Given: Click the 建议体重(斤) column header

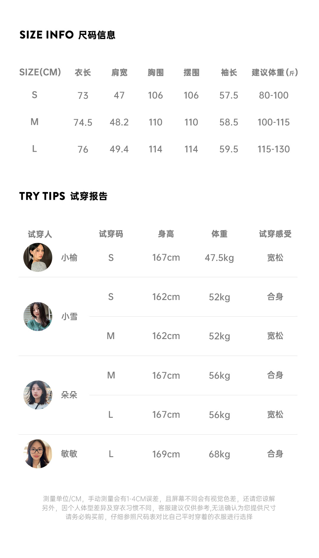Looking at the screenshot, I should 275,72.
